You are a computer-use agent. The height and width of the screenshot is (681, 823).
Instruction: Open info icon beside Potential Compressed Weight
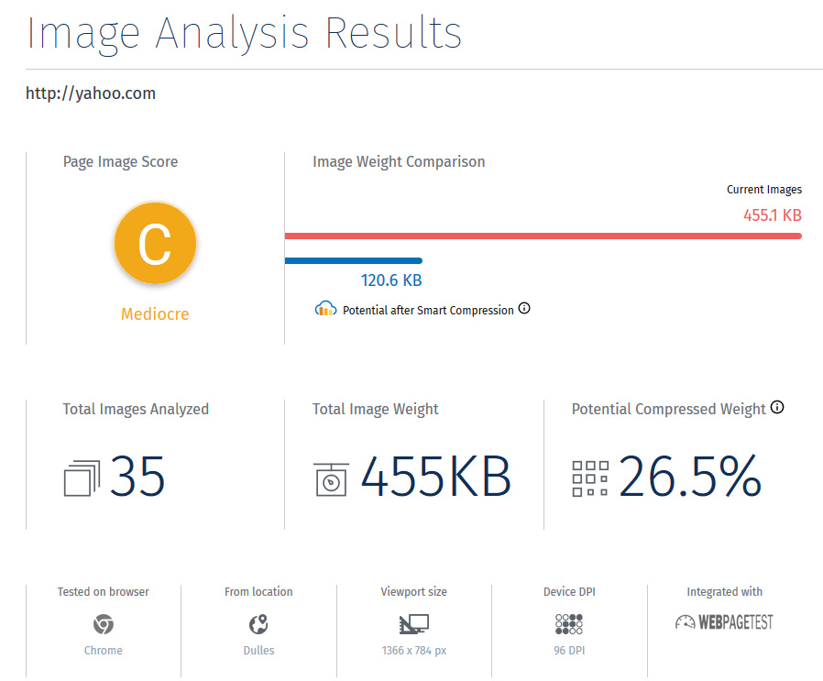pos(777,407)
